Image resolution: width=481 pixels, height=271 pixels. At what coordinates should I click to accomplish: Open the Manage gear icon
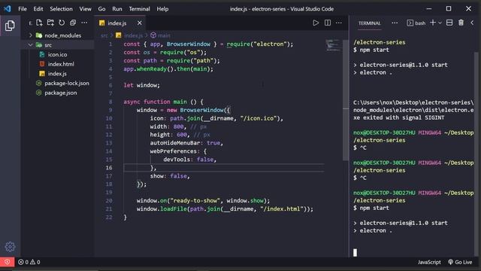pyautogui.click(x=10, y=246)
